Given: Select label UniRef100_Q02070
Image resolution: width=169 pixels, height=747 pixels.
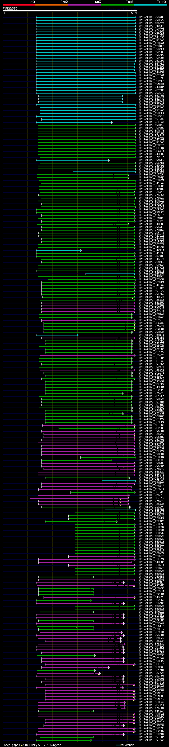Looking at the screenshot, I should coord(152,93).
